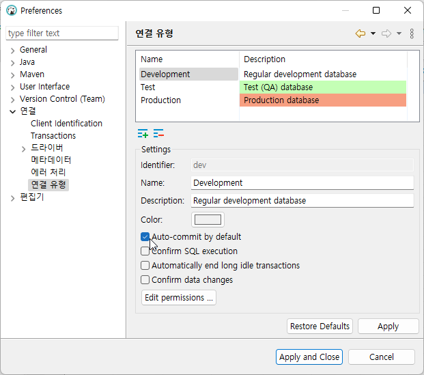Enable Confirm data changes checkbox
The width and height of the screenshot is (424, 375).
pyautogui.click(x=145, y=280)
